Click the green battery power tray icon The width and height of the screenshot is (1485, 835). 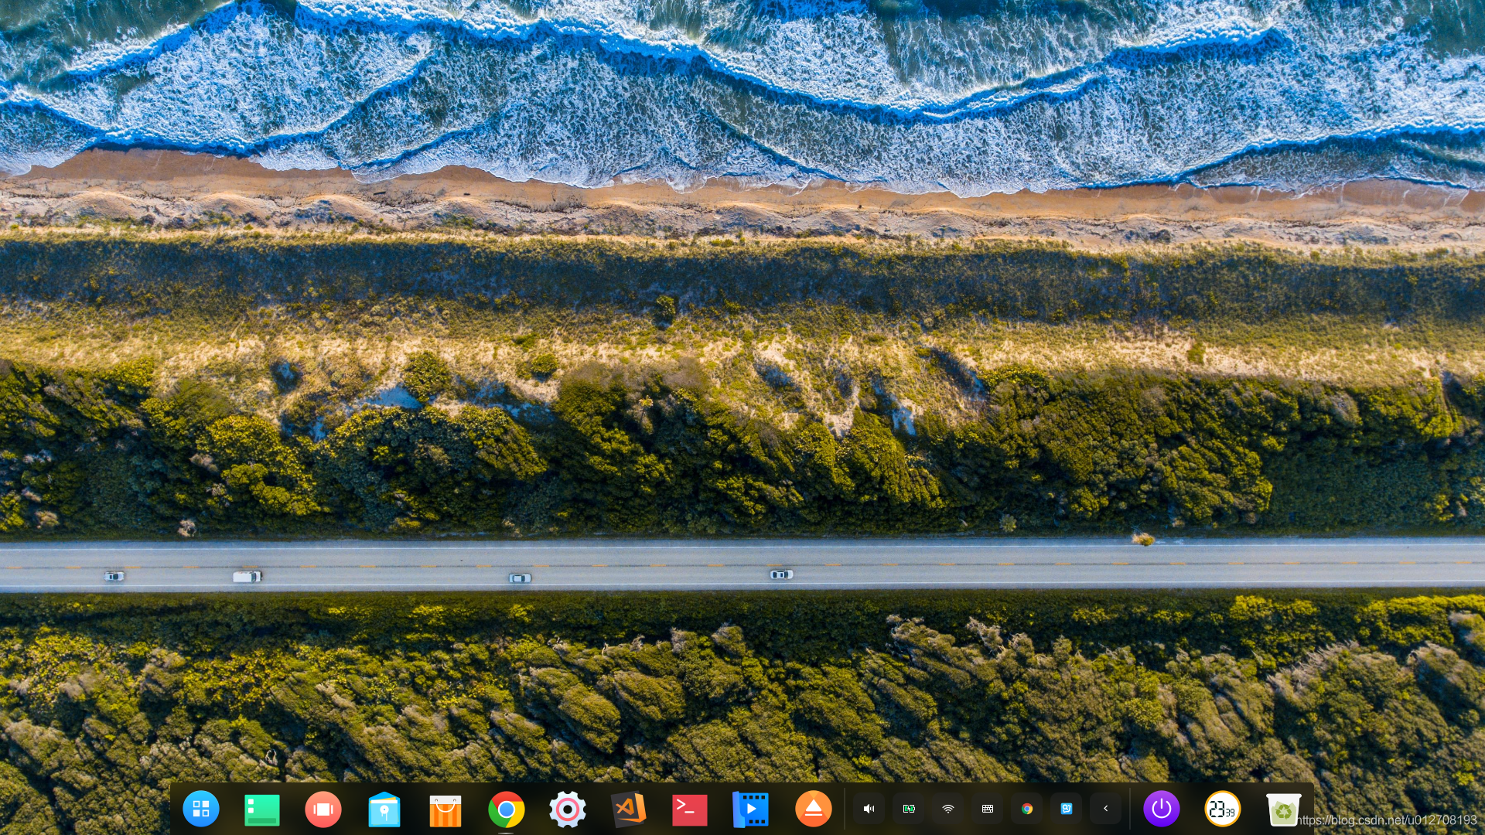[909, 809]
